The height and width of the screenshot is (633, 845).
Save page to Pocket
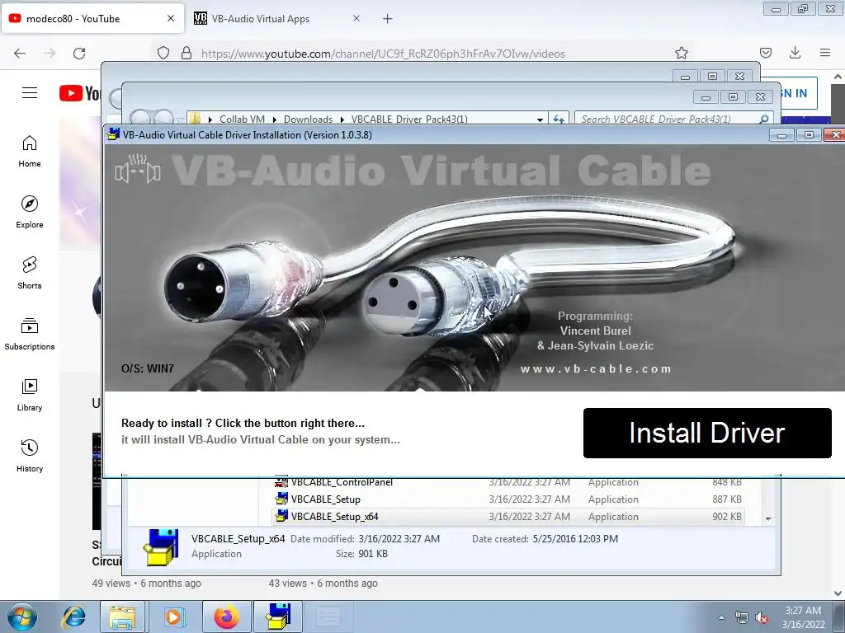[x=765, y=53]
